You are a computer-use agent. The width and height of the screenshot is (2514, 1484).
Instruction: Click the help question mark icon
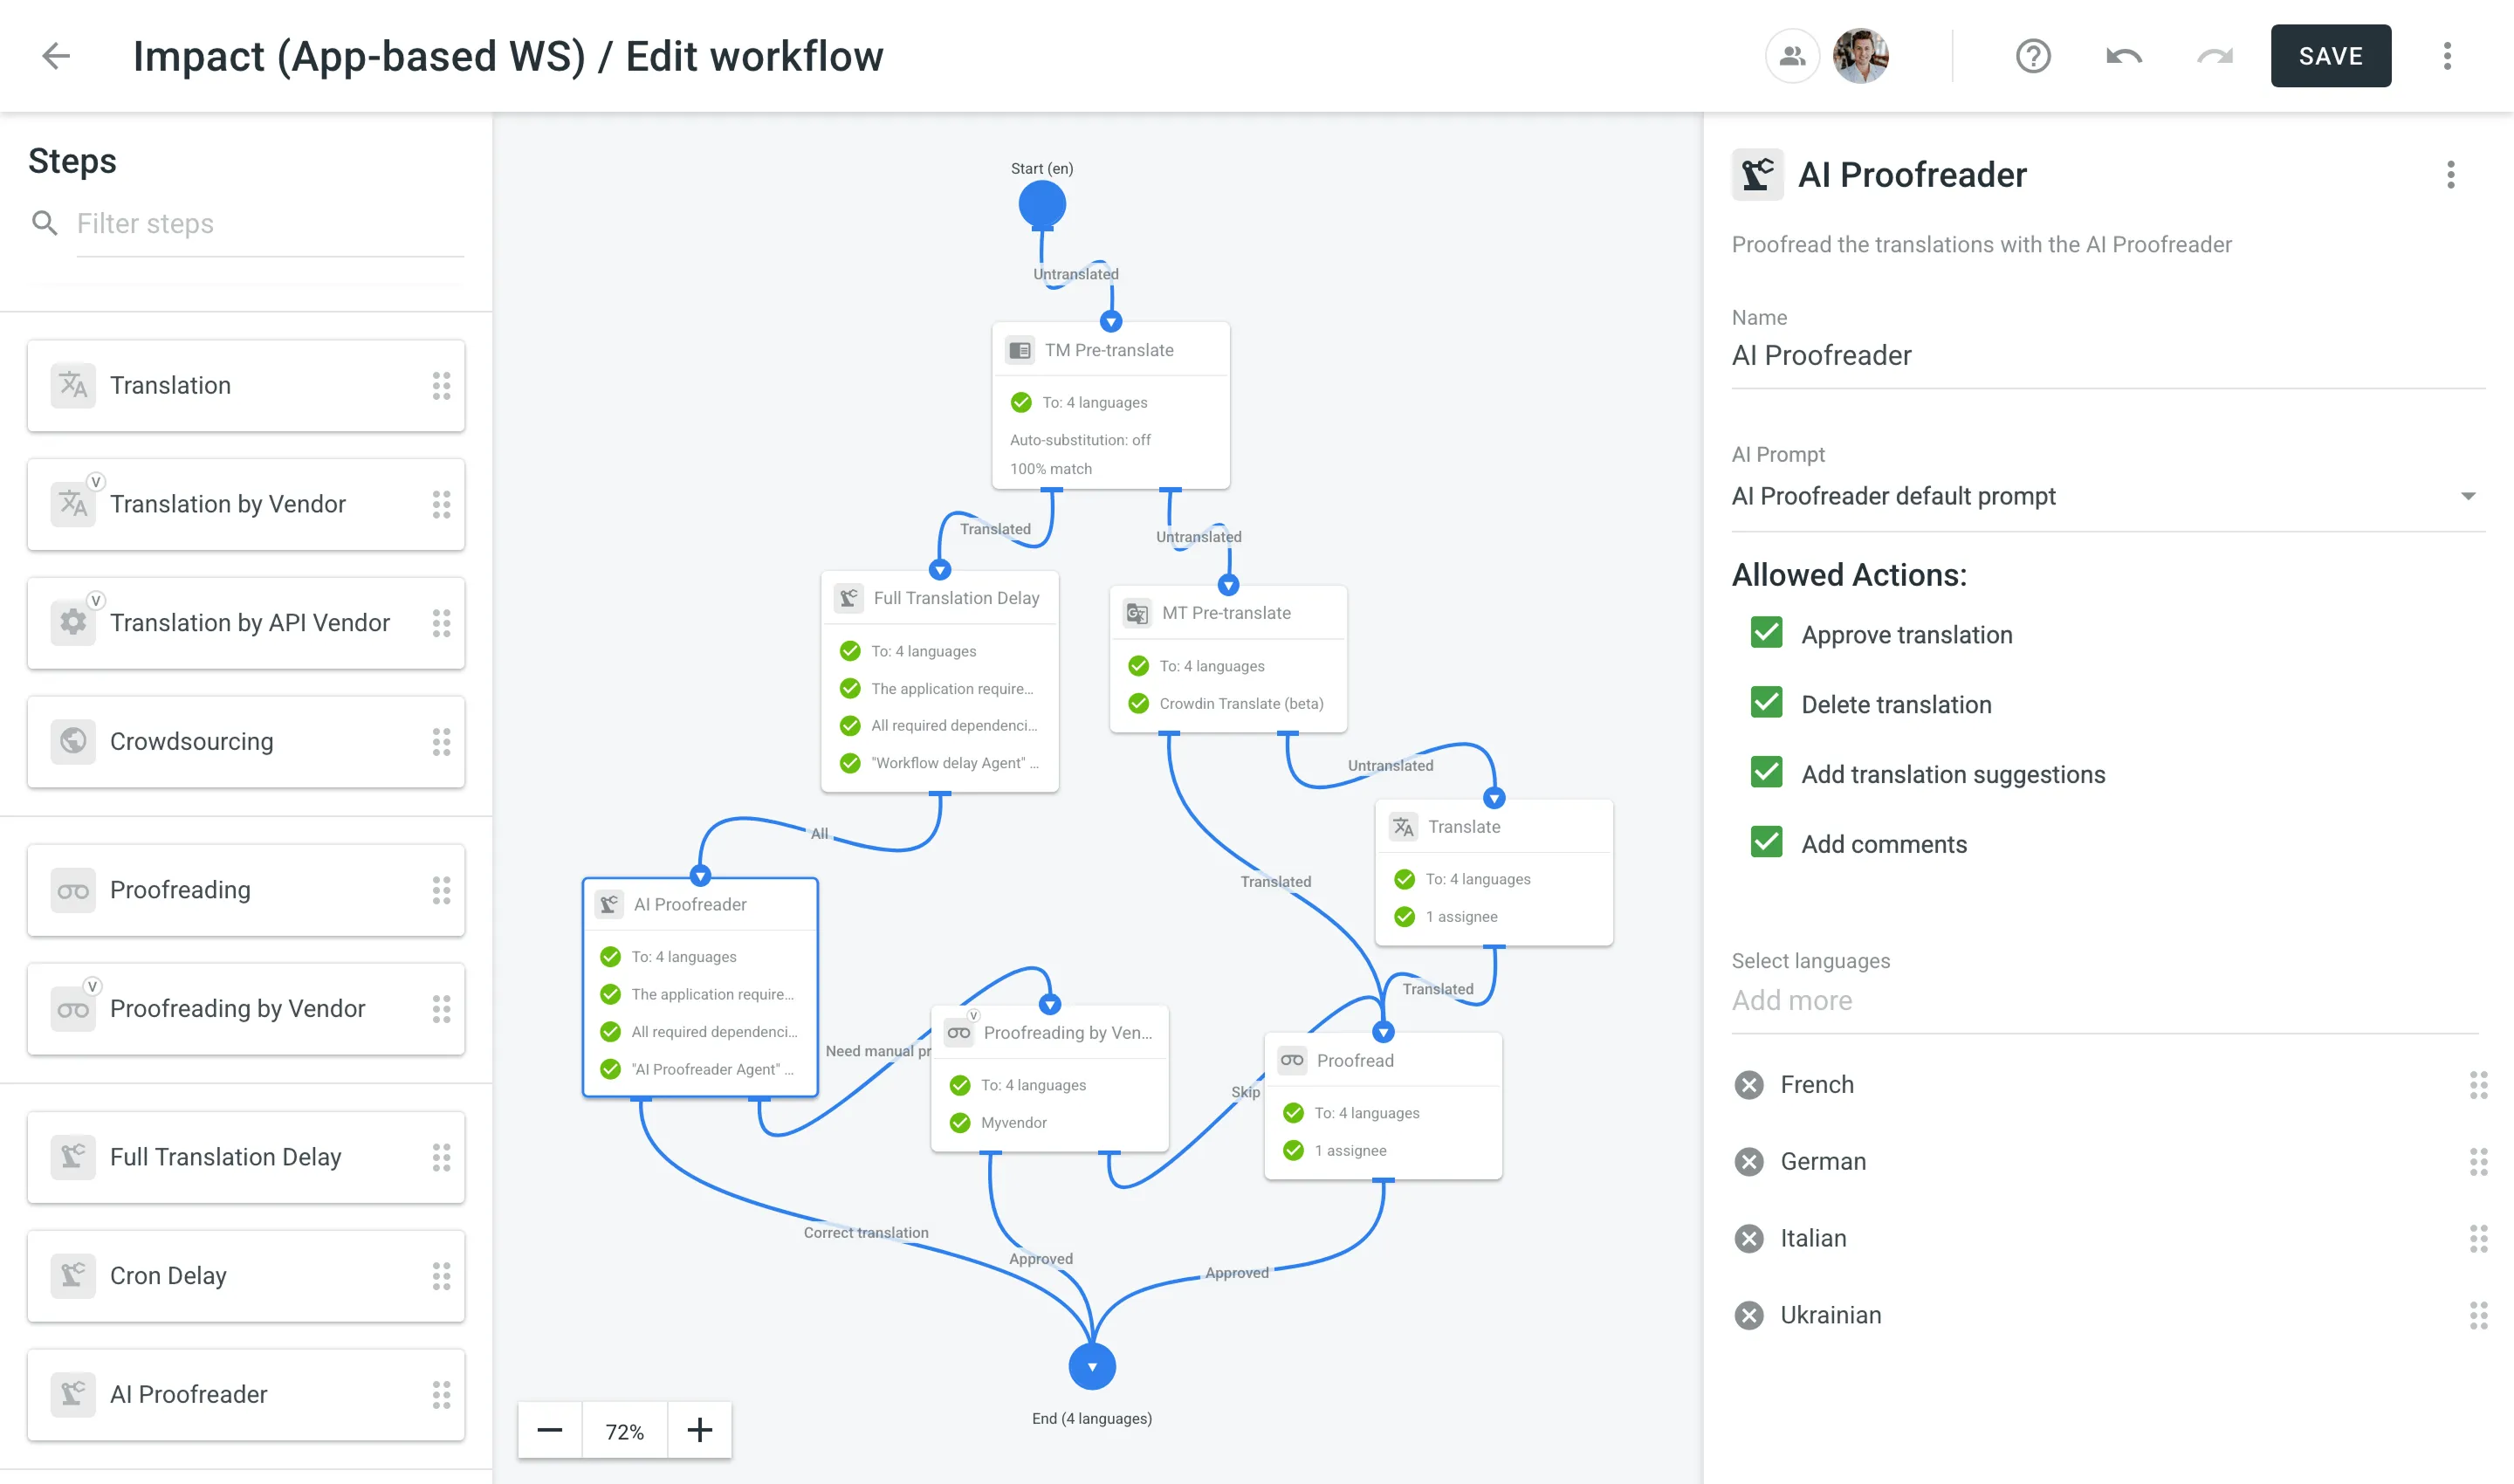tap(2034, 57)
